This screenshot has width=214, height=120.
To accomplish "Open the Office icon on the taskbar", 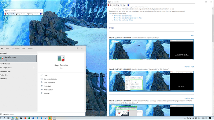I will point(25,118).
